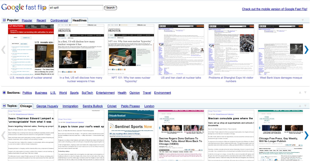The height and width of the screenshot is (161, 310).
Task: Open the mobile version of Google Fast Flip link
Action: click(275, 9)
